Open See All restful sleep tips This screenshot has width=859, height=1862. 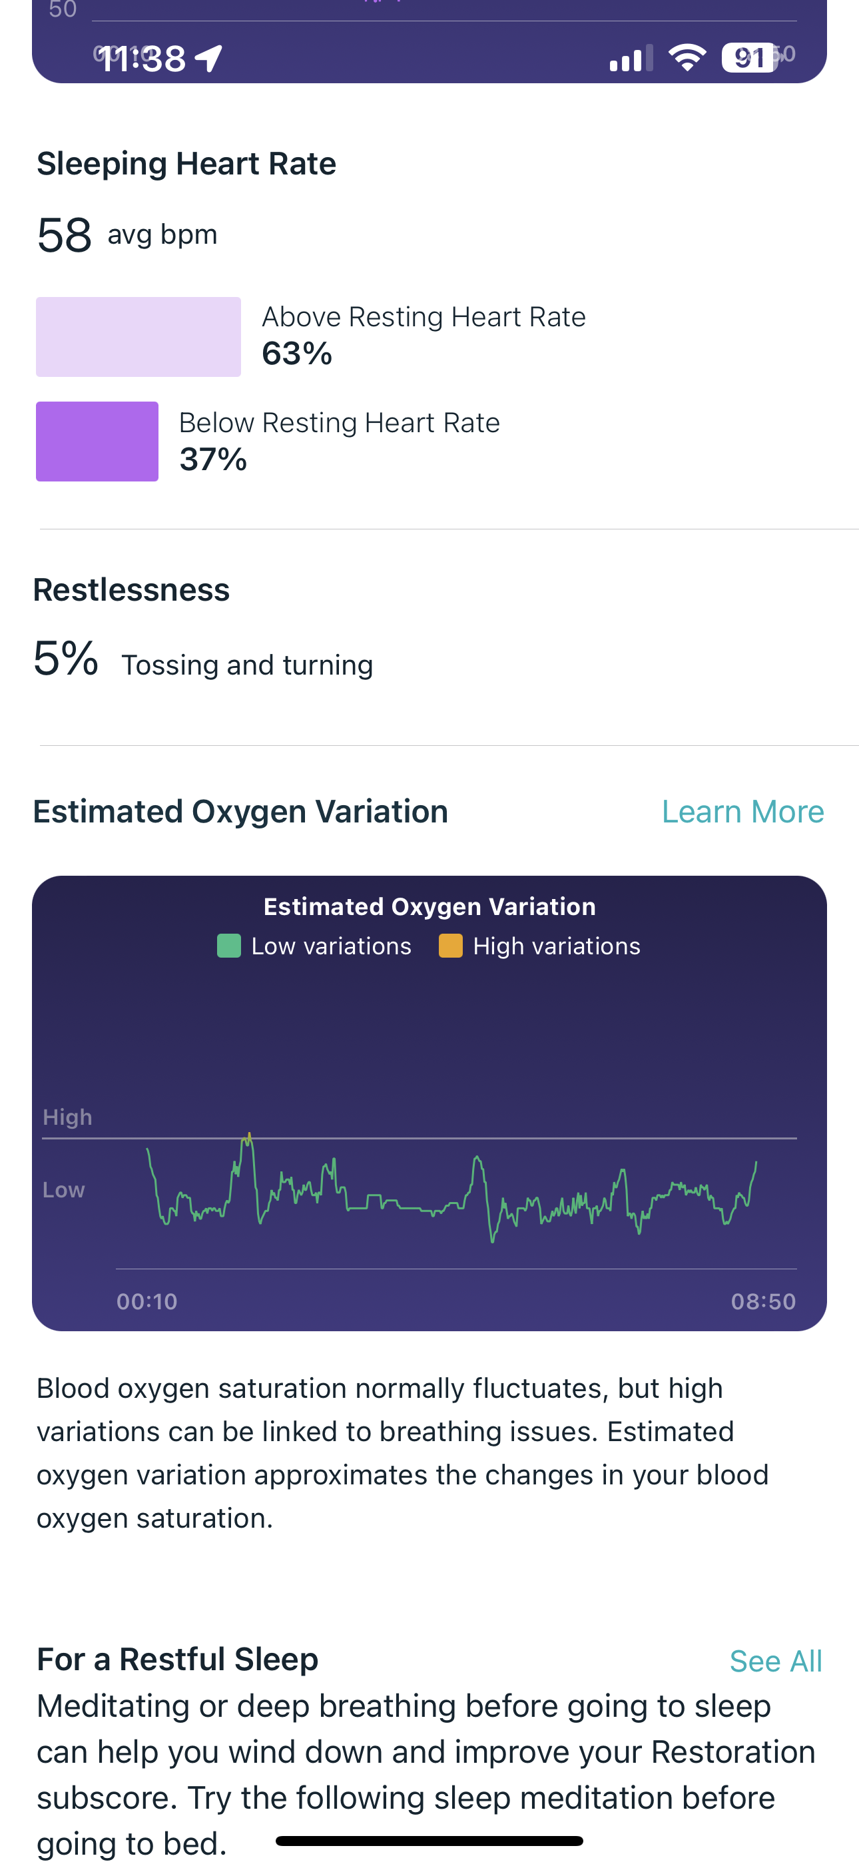pos(775,1661)
